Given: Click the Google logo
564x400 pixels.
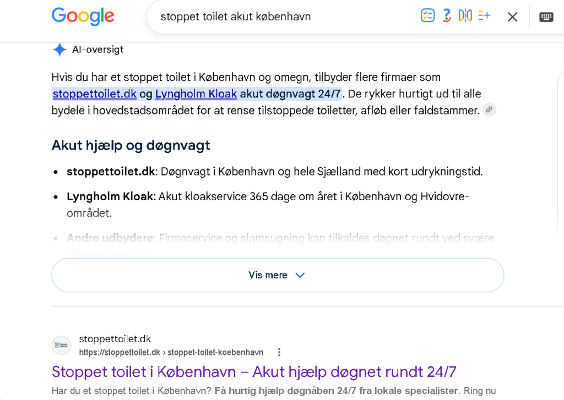Looking at the screenshot, I should pyautogui.click(x=83, y=16).
